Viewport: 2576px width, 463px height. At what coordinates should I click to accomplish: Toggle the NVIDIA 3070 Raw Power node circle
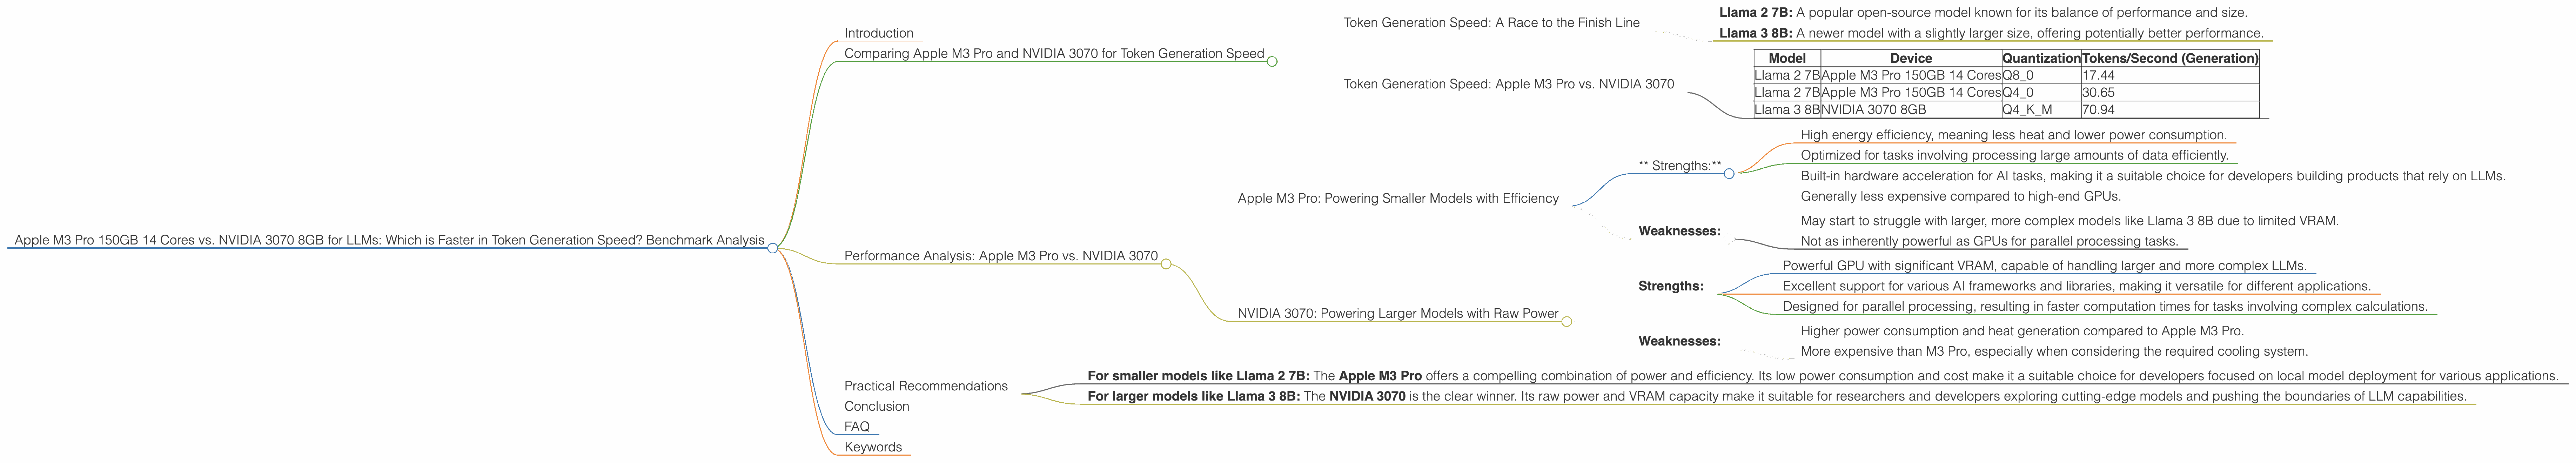click(x=1566, y=321)
